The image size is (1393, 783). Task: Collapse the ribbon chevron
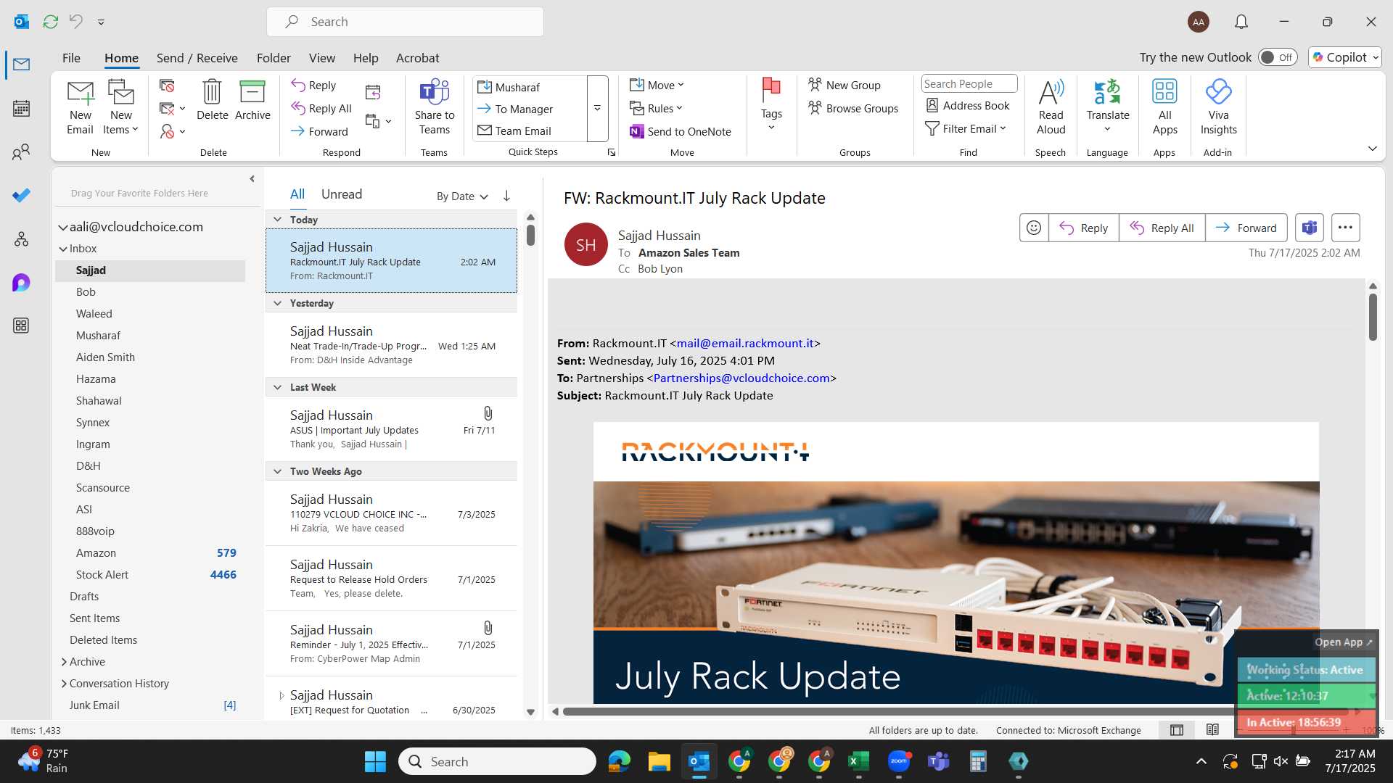click(x=1372, y=149)
